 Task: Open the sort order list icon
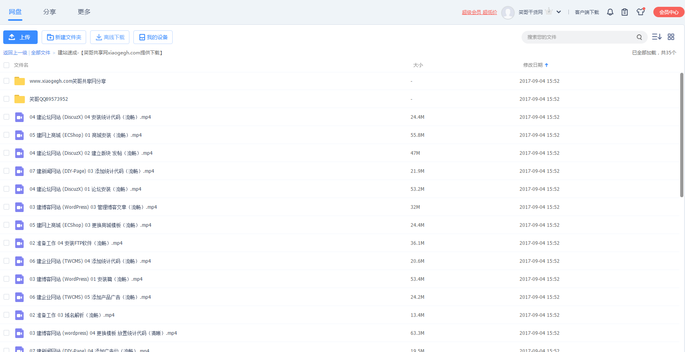(x=657, y=37)
